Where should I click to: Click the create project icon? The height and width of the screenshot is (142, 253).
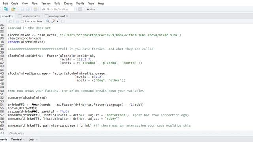pyautogui.click(x=6, y=9)
